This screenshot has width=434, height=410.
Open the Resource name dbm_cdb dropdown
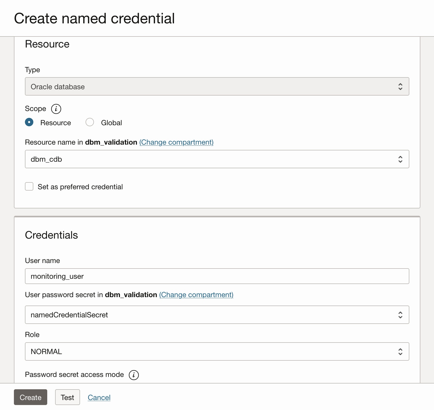tap(210, 159)
